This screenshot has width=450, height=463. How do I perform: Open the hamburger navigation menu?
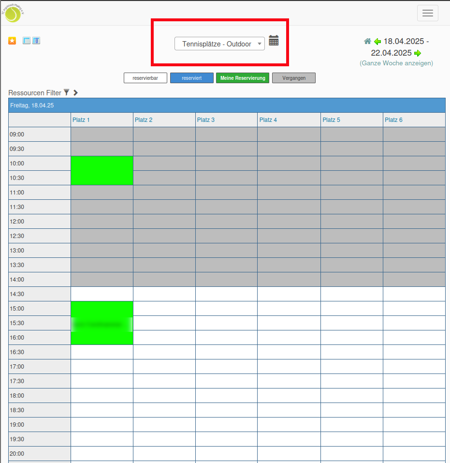click(427, 13)
